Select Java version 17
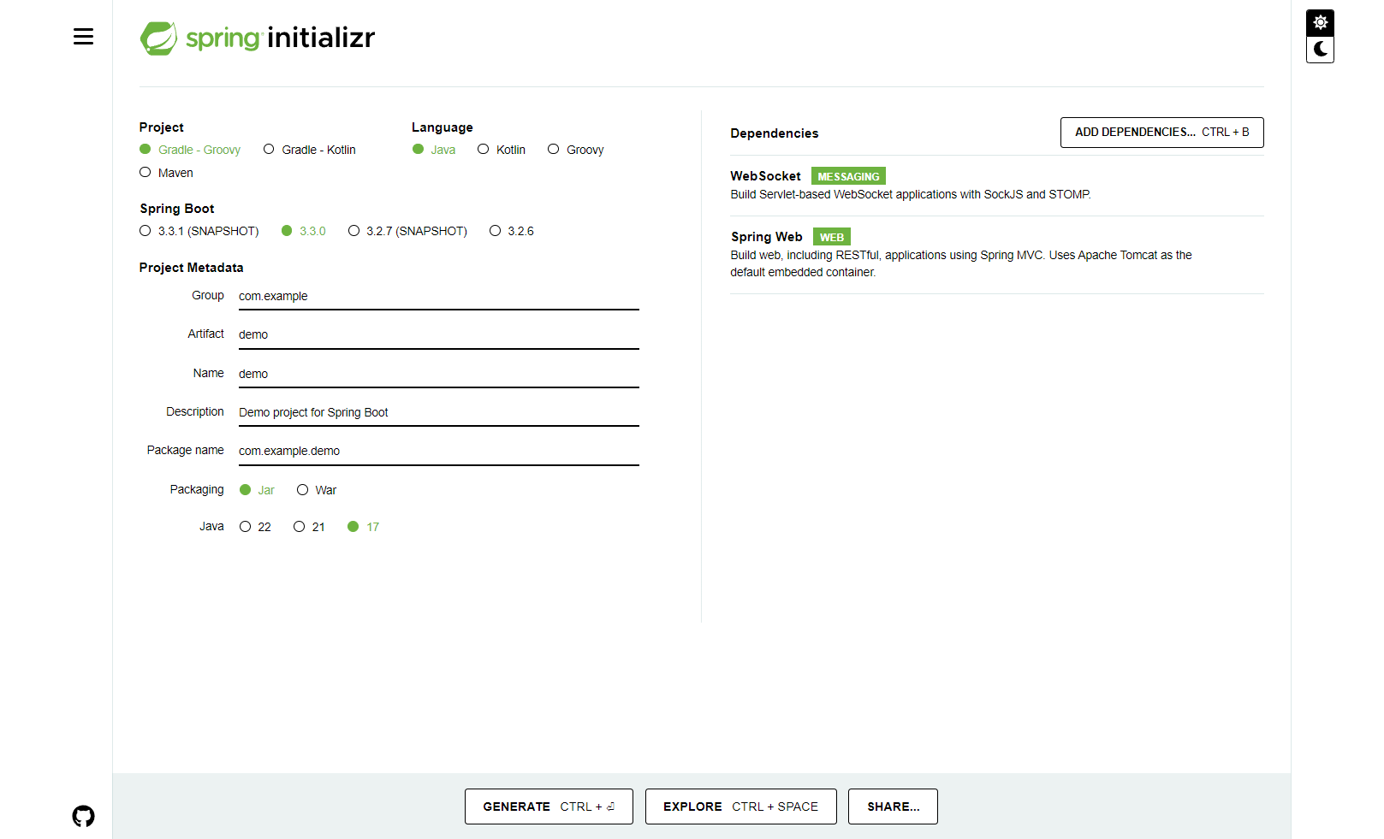Screen dimensions: 1384x839 (x=363, y=527)
